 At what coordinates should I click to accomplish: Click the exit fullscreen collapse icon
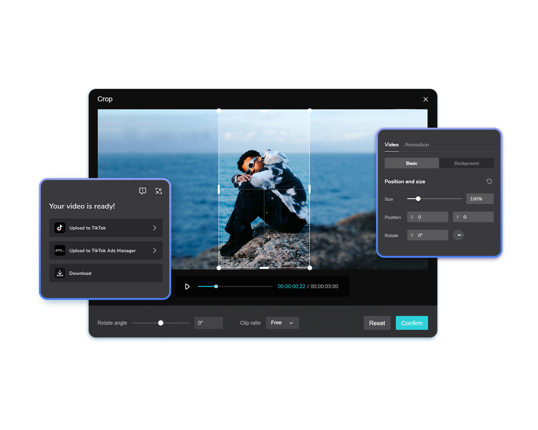click(x=159, y=191)
